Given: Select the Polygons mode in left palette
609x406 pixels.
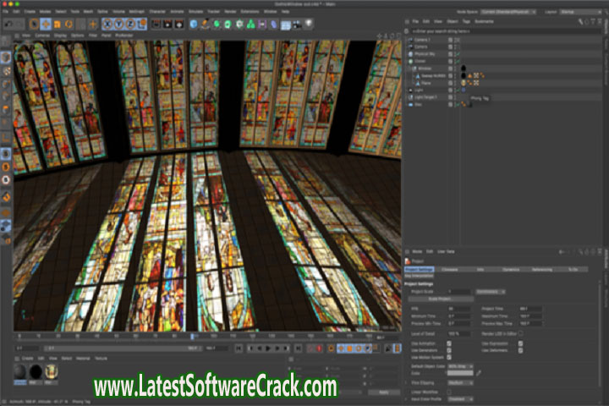Looking at the screenshot, I should tap(5, 109).
